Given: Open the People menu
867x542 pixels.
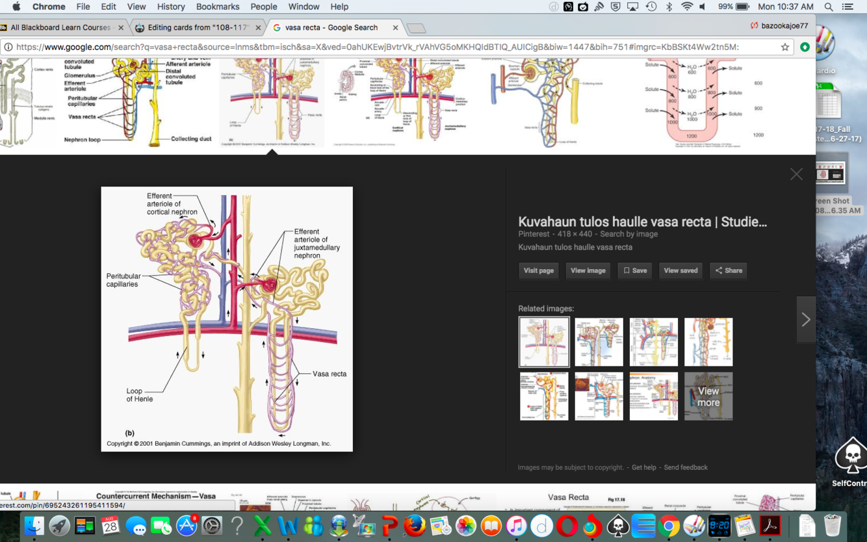Looking at the screenshot, I should click(x=264, y=6).
